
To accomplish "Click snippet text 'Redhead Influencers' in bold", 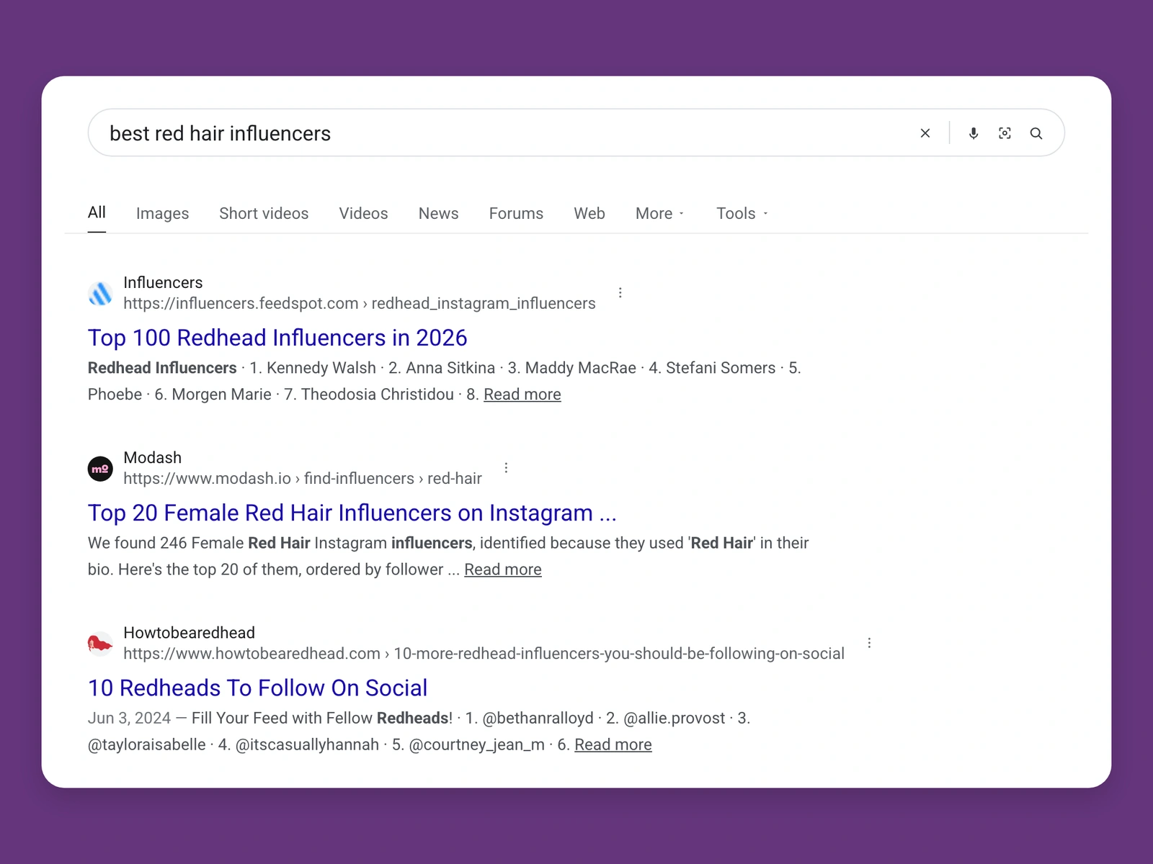I will 162,368.
